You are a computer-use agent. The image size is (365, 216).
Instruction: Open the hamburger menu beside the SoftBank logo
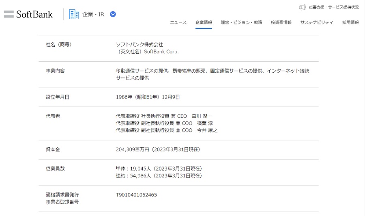tap(9, 14)
